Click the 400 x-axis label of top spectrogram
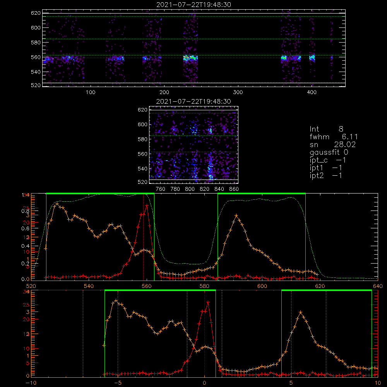Viewport: 387px width, 387px height. pyautogui.click(x=312, y=92)
